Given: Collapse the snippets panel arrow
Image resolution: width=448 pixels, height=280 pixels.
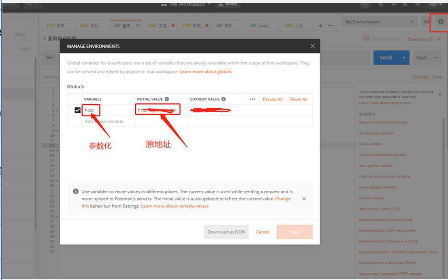Looking at the screenshot, I should [x=440, y=94].
